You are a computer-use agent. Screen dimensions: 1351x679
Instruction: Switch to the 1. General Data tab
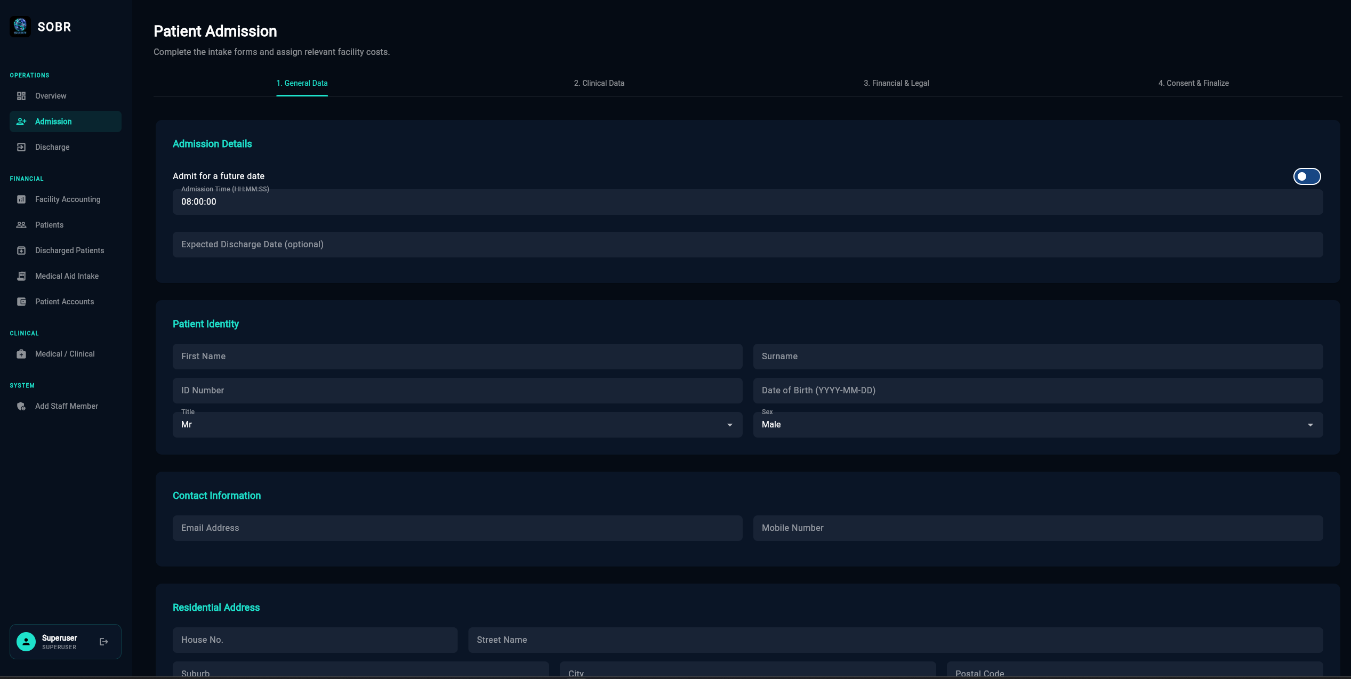coord(302,83)
